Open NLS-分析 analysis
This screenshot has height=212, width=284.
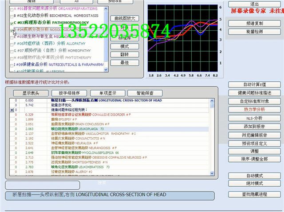tap(254, 118)
